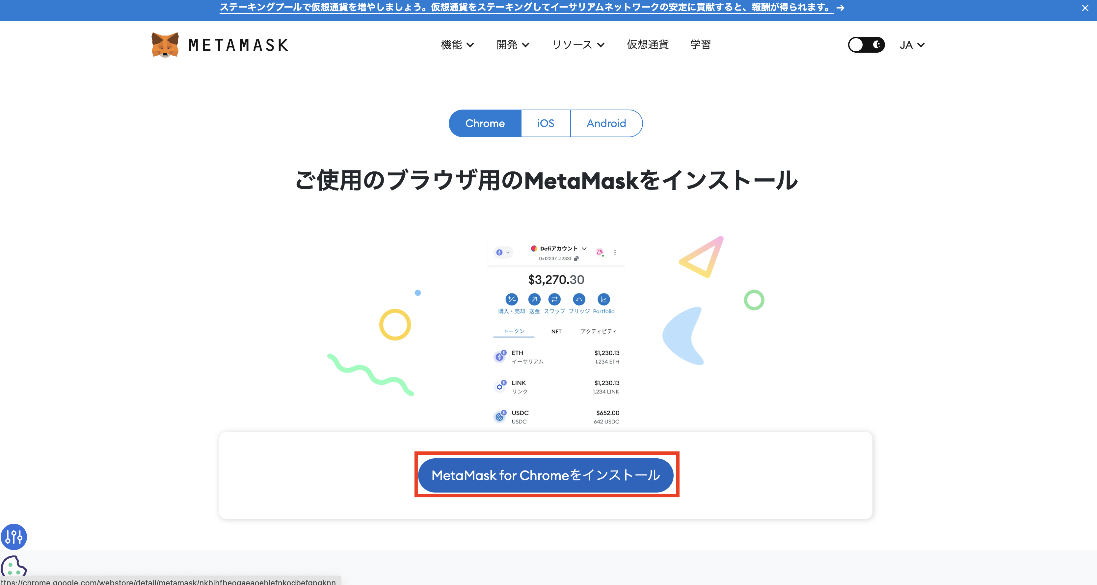Expand the 機能 features dropdown menu

click(x=457, y=45)
